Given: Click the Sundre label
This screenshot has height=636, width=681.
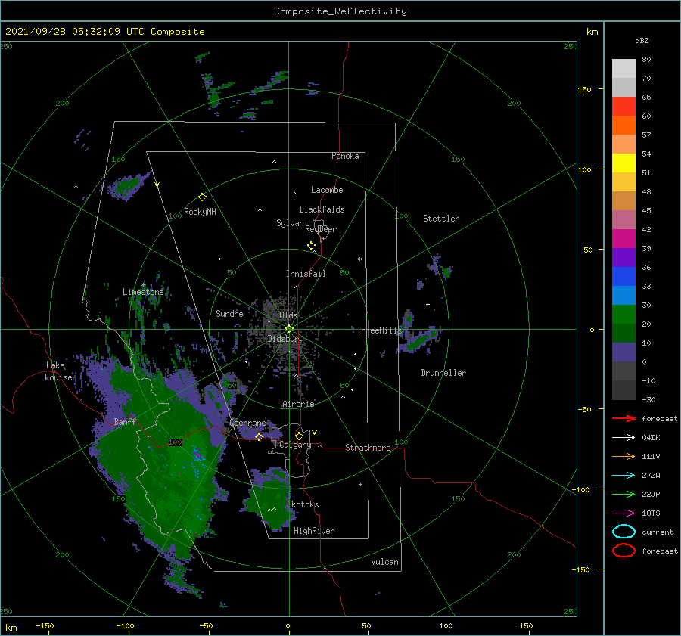Looking at the screenshot, I should click(229, 313).
